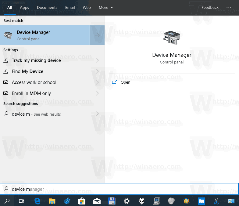The width and height of the screenshot is (239, 206).
Task: Click the blue cubes app taskbar icon
Action: point(67,201)
